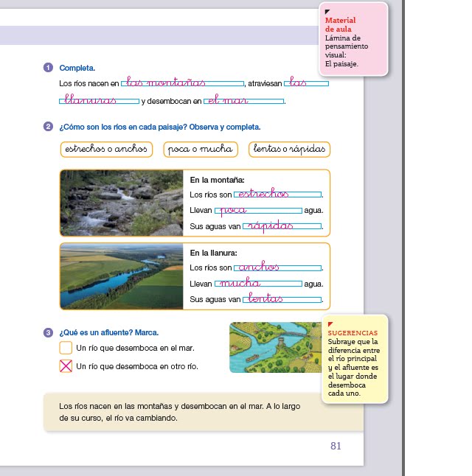Click the 'En la llanura:' label
Image resolution: width=472 pixels, height=476 pixels.
tap(214, 253)
